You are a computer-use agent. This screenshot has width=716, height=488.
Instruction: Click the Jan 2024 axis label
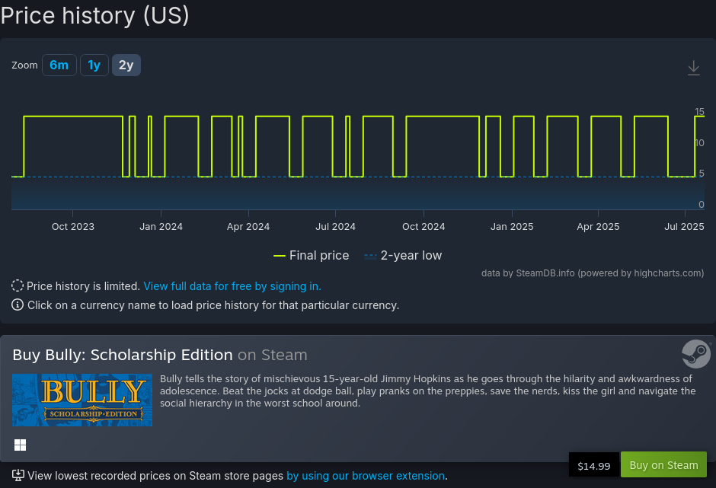161,226
